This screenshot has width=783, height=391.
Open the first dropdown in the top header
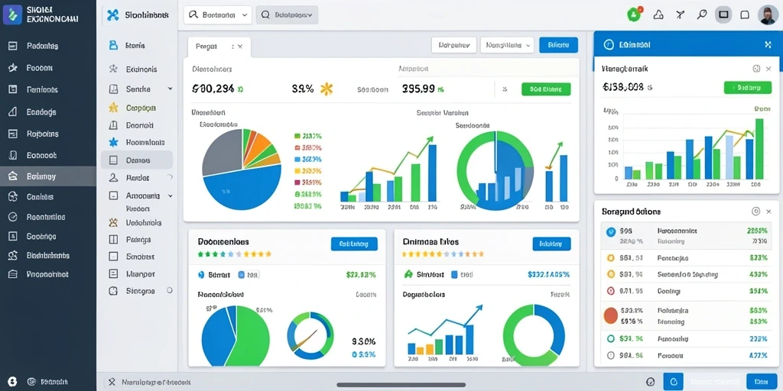tap(218, 15)
